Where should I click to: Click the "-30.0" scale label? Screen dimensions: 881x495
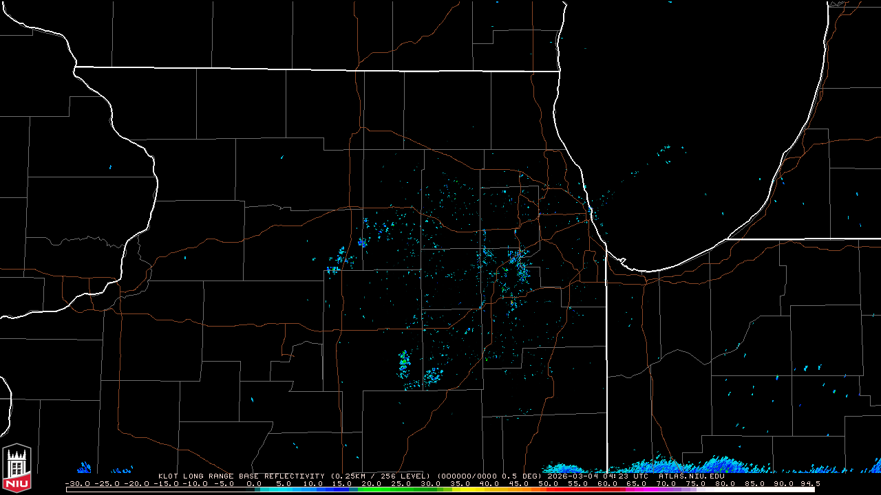[77, 483]
